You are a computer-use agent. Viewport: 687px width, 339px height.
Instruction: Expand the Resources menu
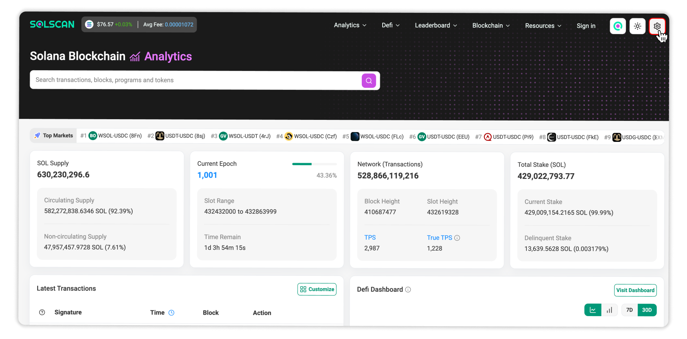[x=543, y=26]
